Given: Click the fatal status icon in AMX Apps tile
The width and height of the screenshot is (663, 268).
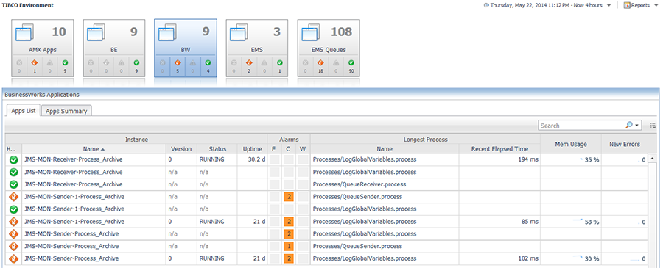Looking at the screenshot, I should pyautogui.click(x=19, y=63).
